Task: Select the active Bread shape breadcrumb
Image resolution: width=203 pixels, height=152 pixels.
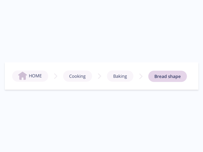Action: (x=167, y=76)
